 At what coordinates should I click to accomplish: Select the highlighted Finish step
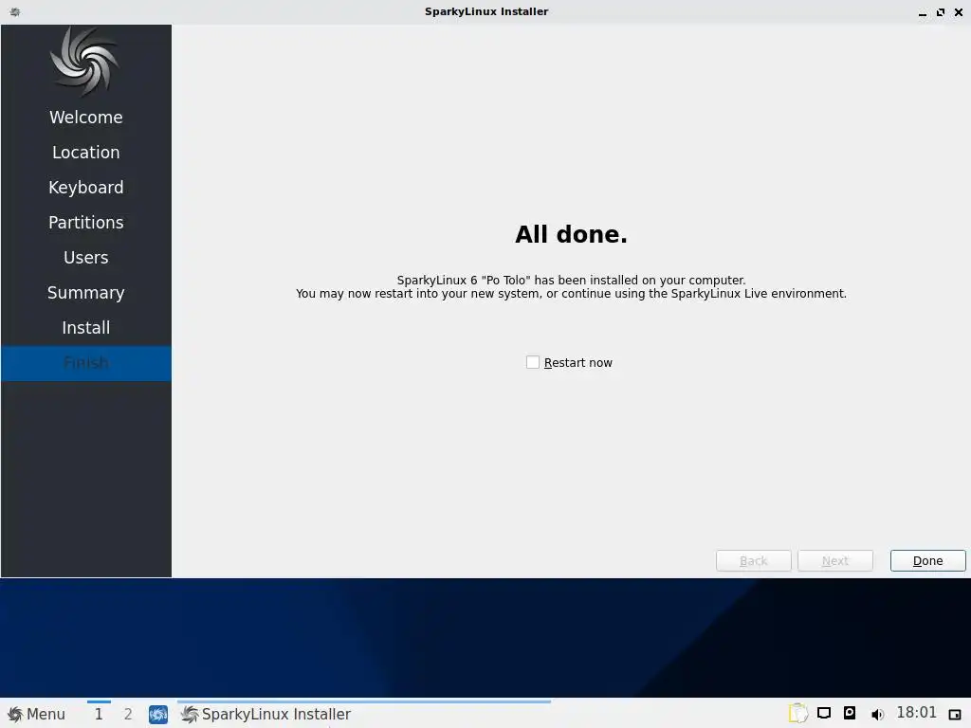coord(86,363)
